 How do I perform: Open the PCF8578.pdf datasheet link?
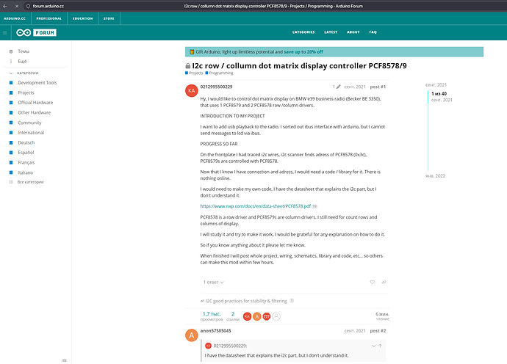[255, 207]
